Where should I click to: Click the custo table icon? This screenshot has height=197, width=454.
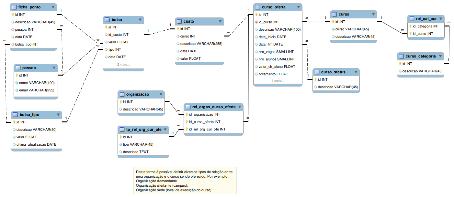178,21
